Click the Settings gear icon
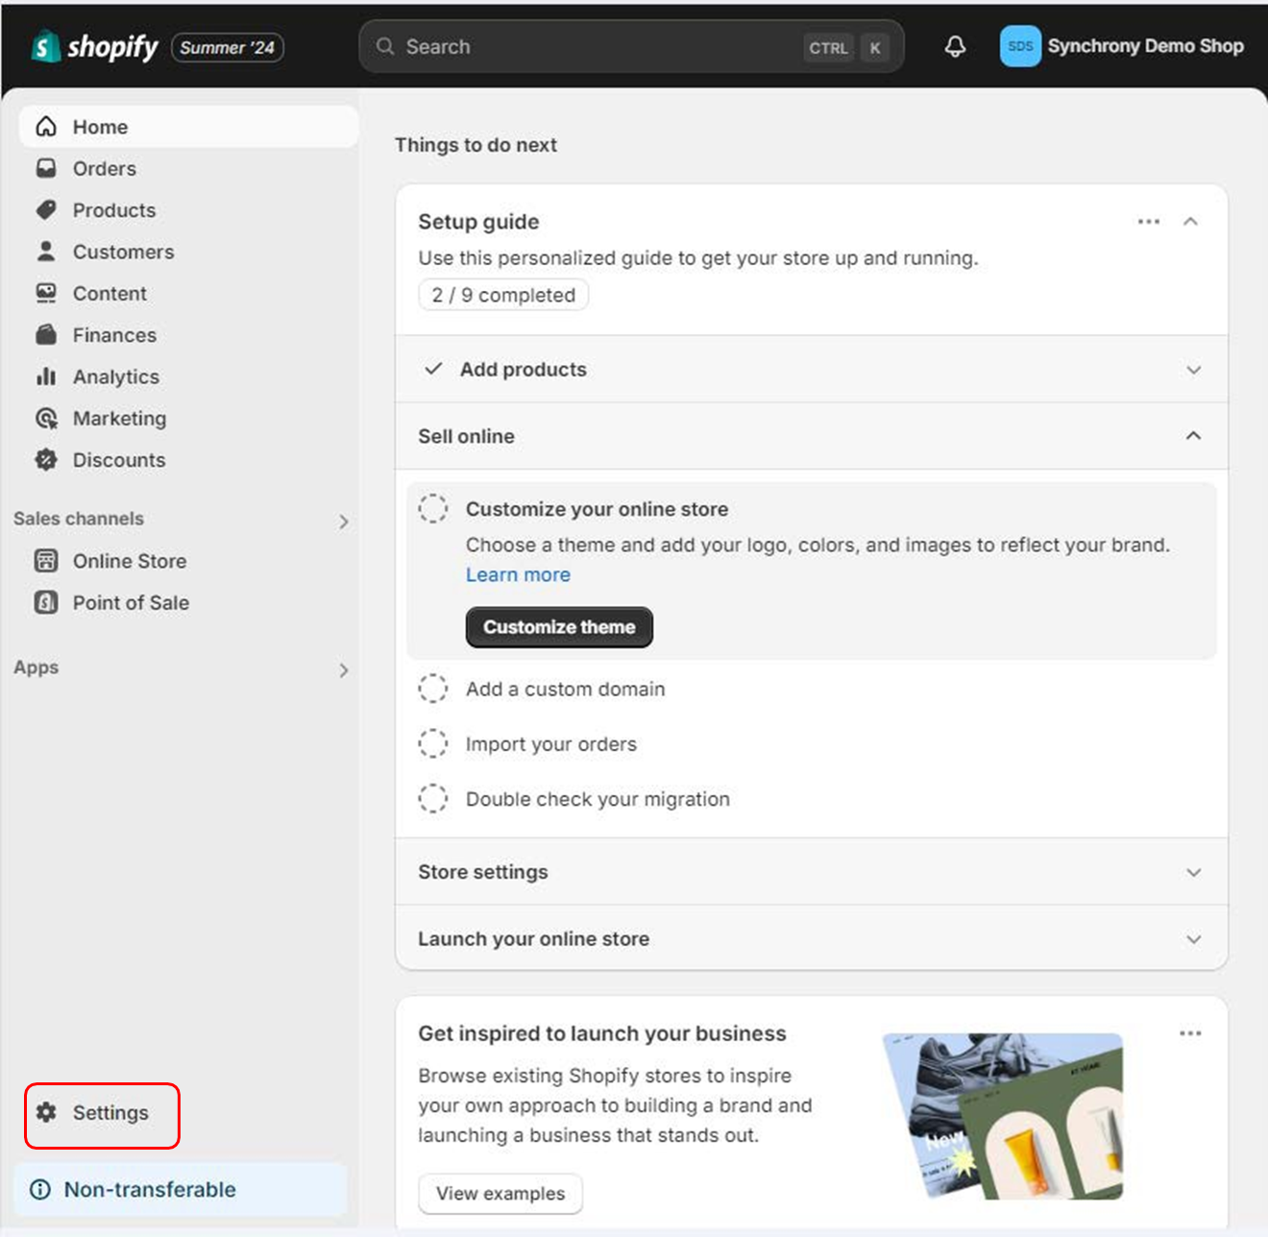 (46, 1112)
